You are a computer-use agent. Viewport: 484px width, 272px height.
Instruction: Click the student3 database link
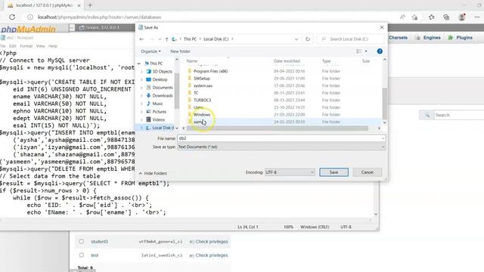pyautogui.click(x=99, y=242)
